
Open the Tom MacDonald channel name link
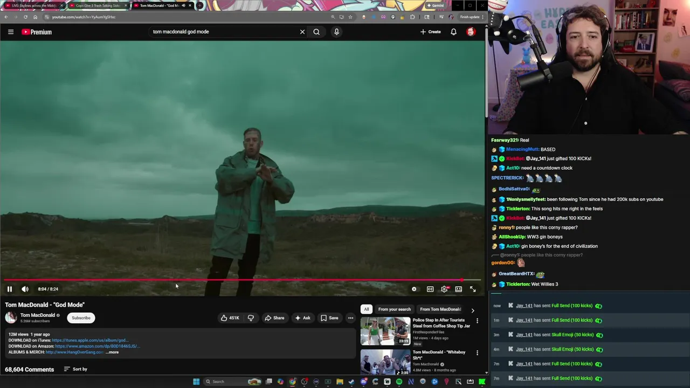tap(38, 315)
